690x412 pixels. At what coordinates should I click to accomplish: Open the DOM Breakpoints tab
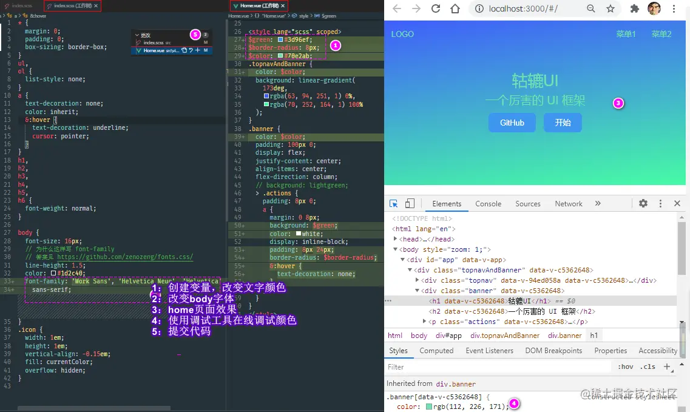tap(553, 351)
